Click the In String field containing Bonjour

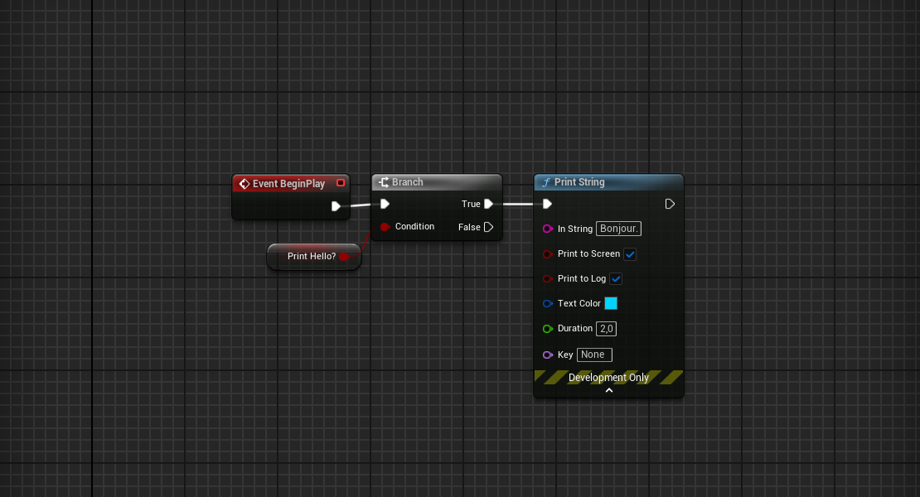[618, 229]
